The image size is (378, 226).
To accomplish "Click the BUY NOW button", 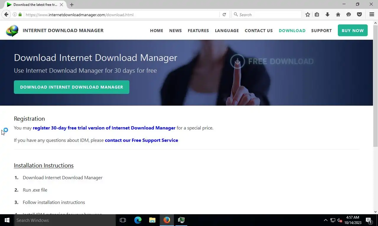I will click(x=353, y=30).
